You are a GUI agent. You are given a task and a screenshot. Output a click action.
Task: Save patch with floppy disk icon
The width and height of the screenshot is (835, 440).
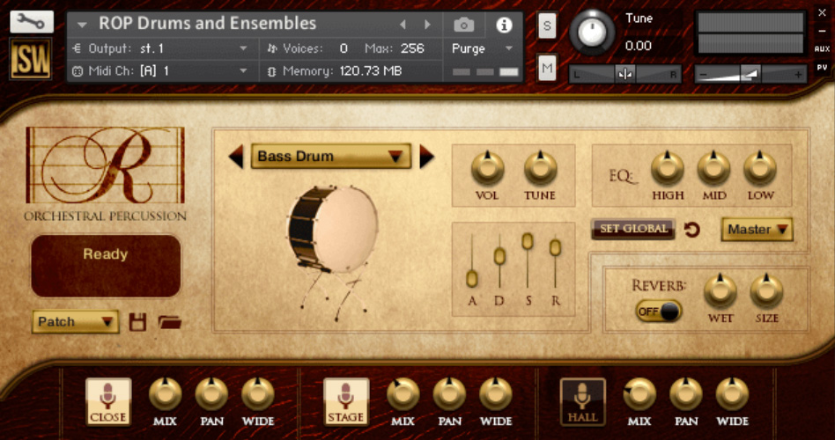click(x=138, y=322)
